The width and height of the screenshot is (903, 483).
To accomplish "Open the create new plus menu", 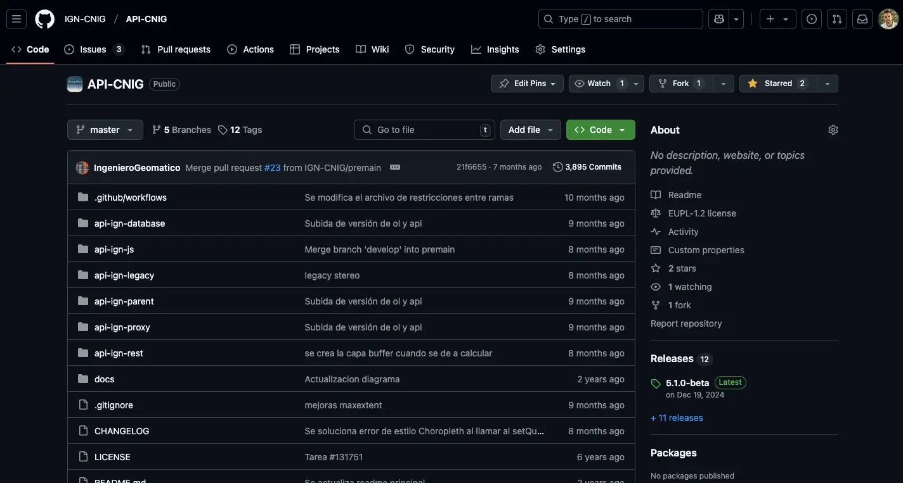I will coord(777,19).
